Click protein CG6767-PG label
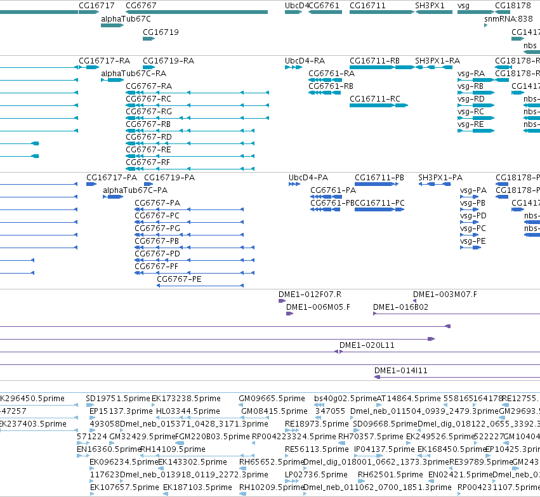The height and width of the screenshot is (497, 540). pyautogui.click(x=157, y=229)
